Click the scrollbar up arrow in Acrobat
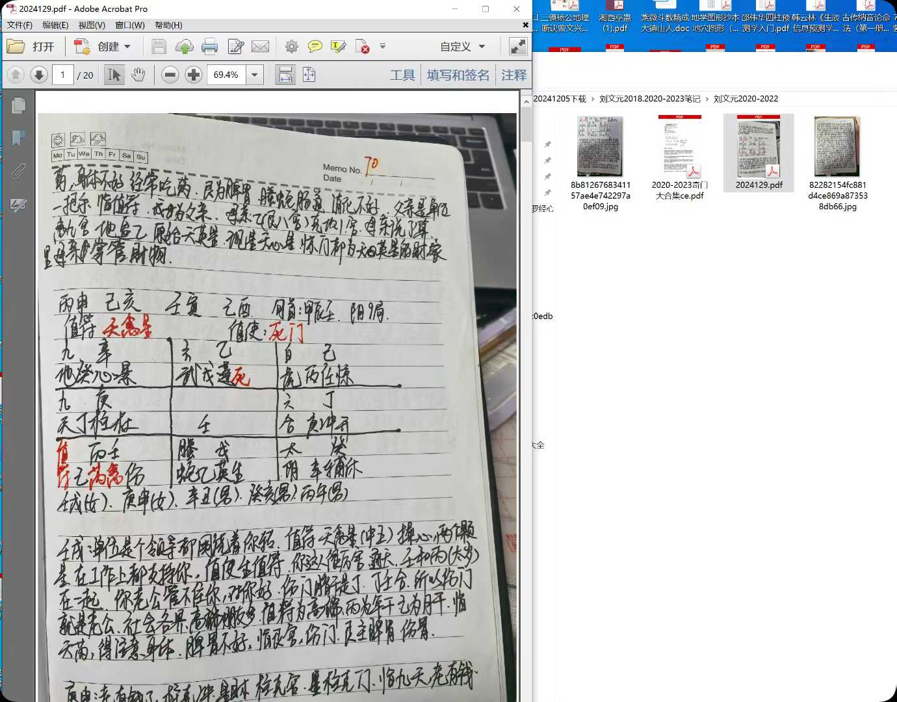This screenshot has width=897, height=702. click(x=526, y=101)
